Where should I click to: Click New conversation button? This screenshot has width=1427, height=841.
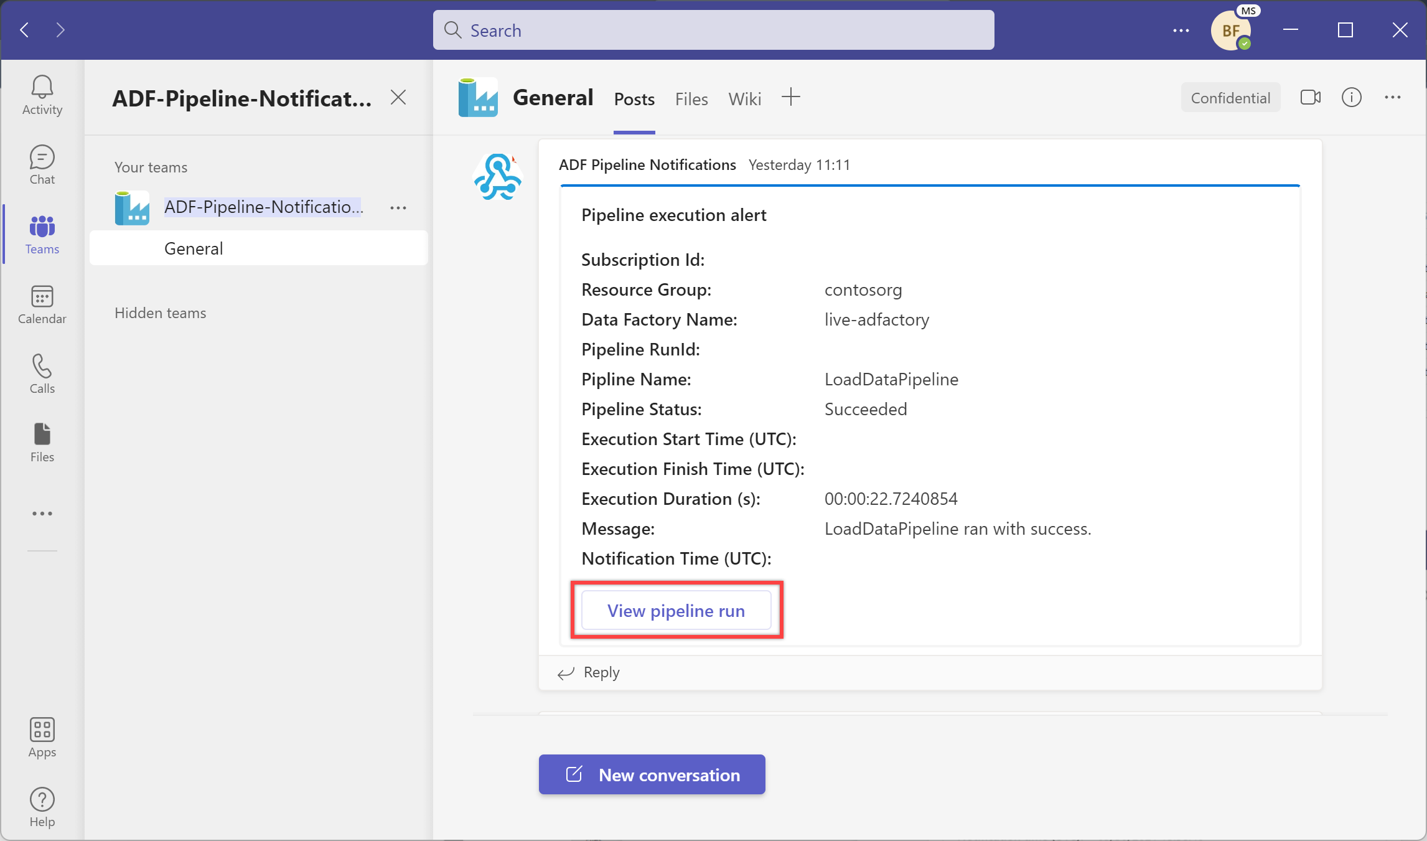(652, 774)
